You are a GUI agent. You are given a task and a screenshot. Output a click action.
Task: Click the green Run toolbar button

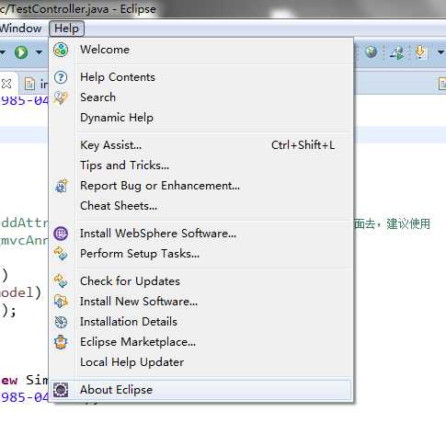(21, 52)
